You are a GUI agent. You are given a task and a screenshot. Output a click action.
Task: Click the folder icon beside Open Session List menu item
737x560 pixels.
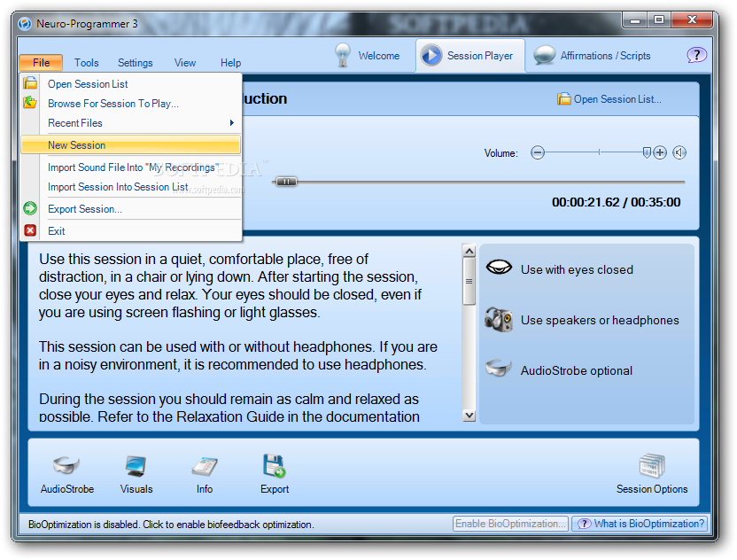[x=30, y=83]
